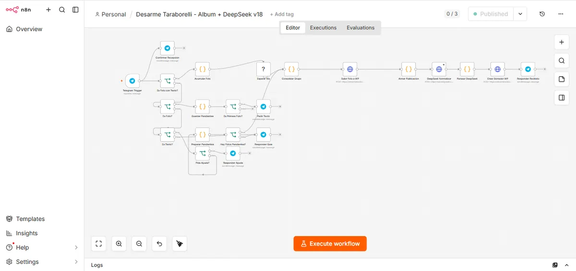Select the Consolidar Grupo node
Viewport: 576px width, 271px height.
[291, 69]
